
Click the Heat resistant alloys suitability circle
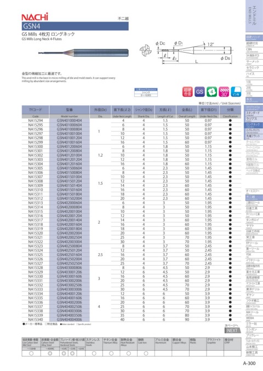[x=129, y=353]
